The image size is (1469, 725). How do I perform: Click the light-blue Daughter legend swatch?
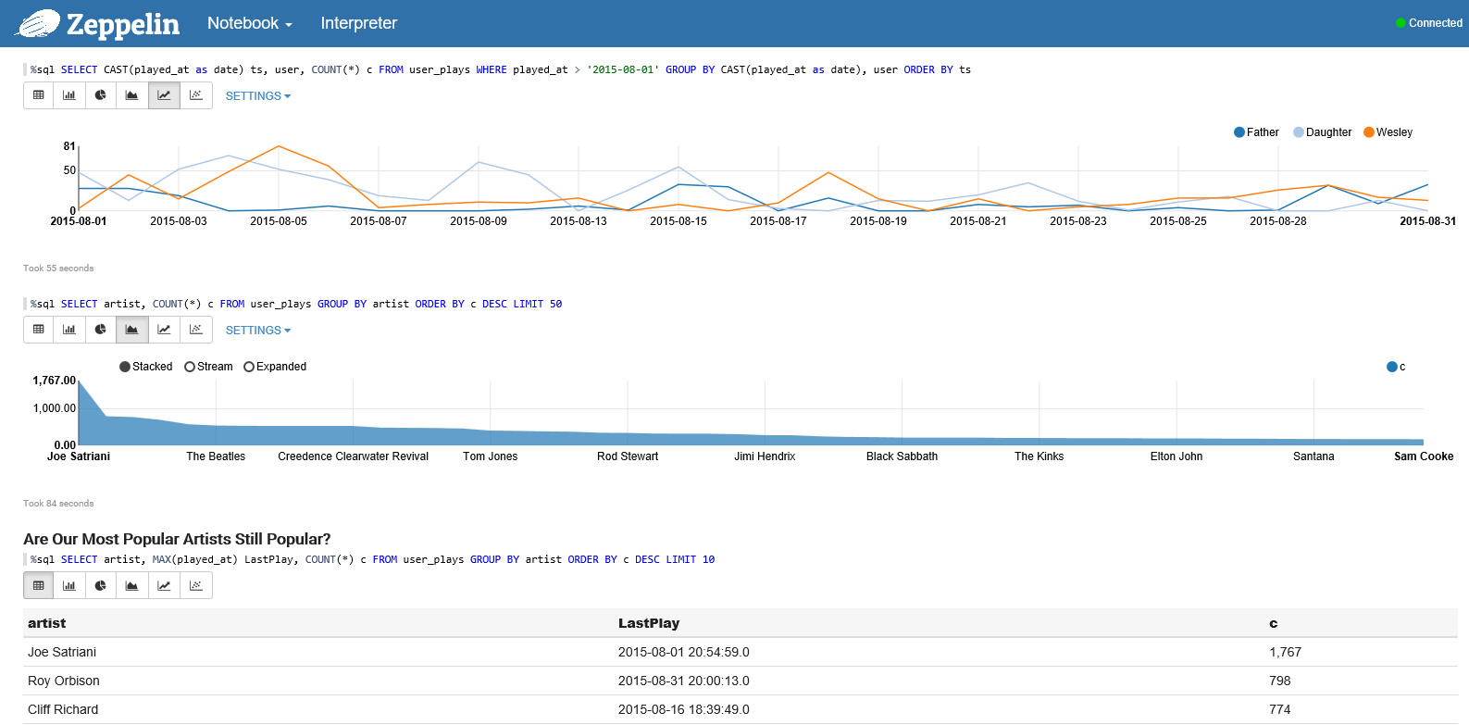point(1299,132)
